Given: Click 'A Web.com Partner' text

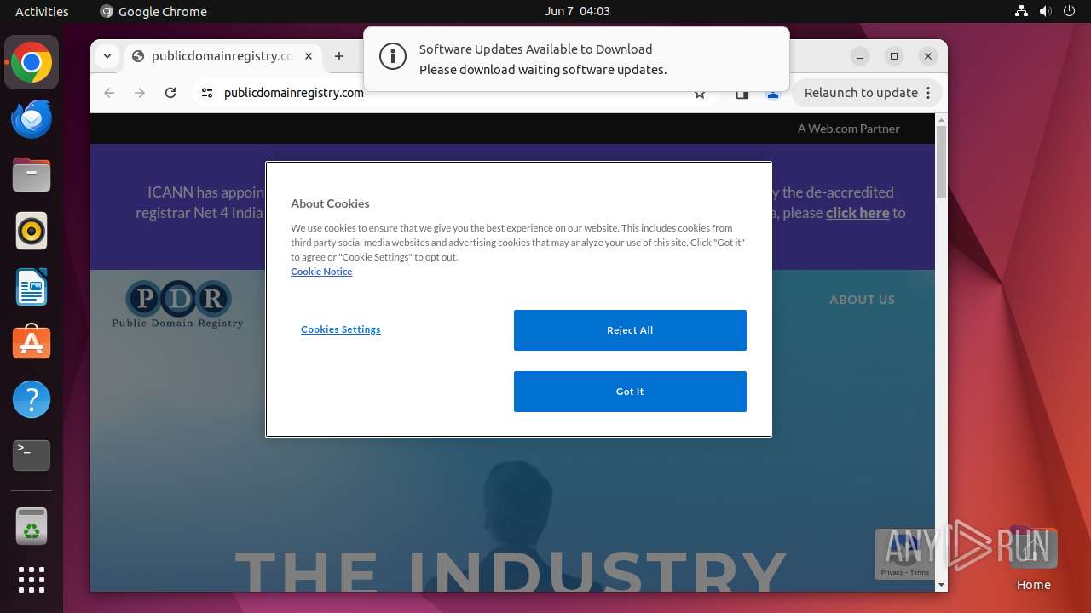Looking at the screenshot, I should tap(849, 129).
